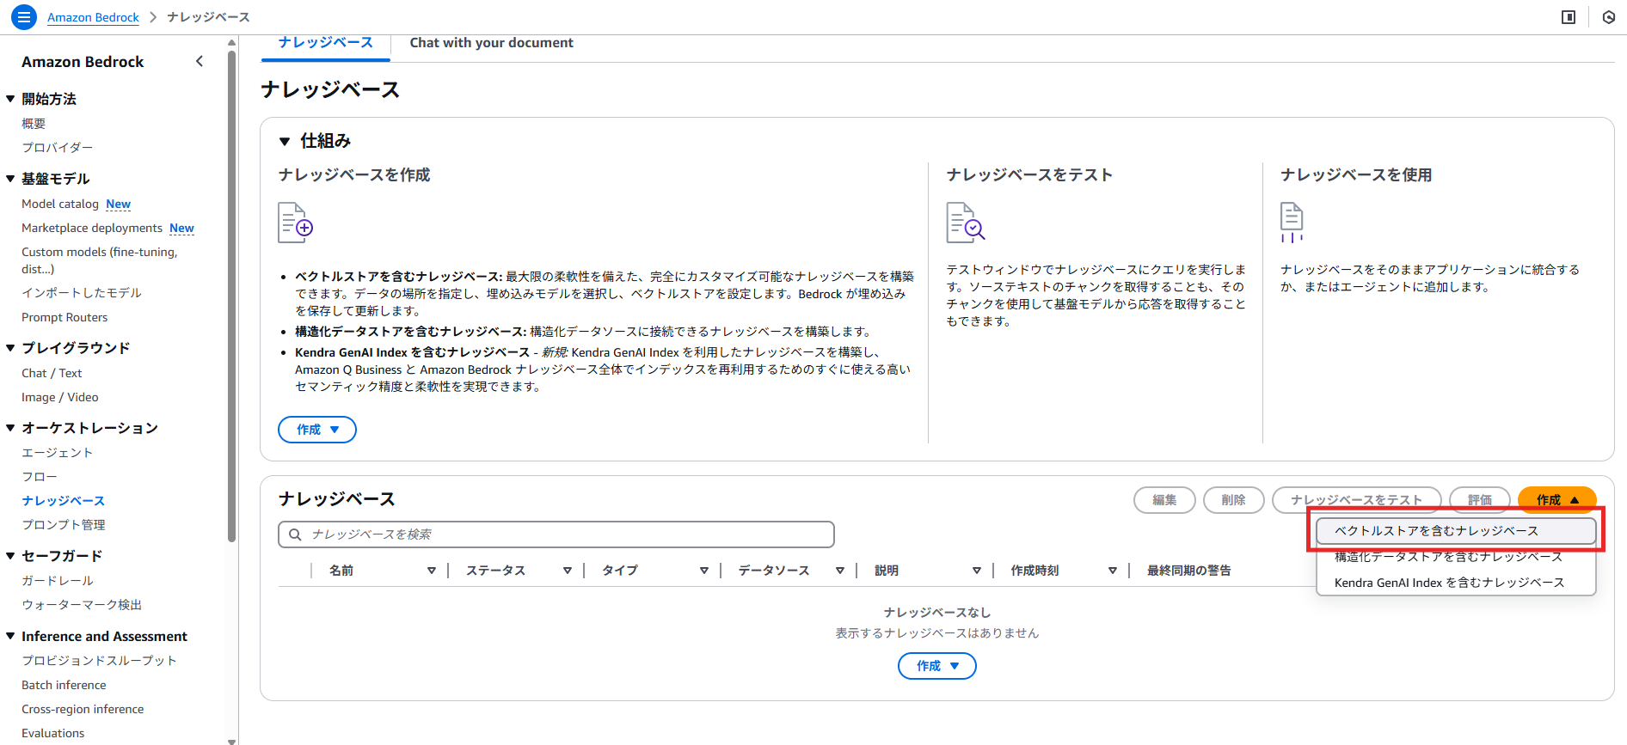The image size is (1627, 745).
Task: Open the hamburger navigation menu
Action: click(x=24, y=16)
